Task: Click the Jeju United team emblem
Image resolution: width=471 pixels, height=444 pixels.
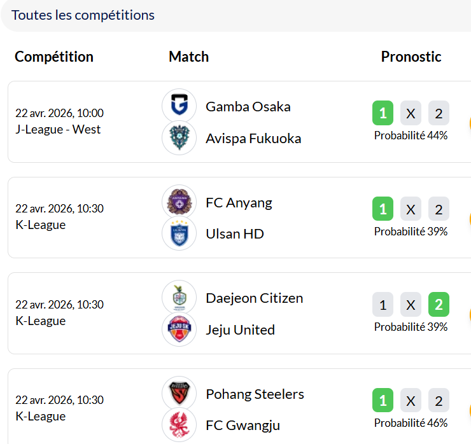Action: pyautogui.click(x=179, y=330)
